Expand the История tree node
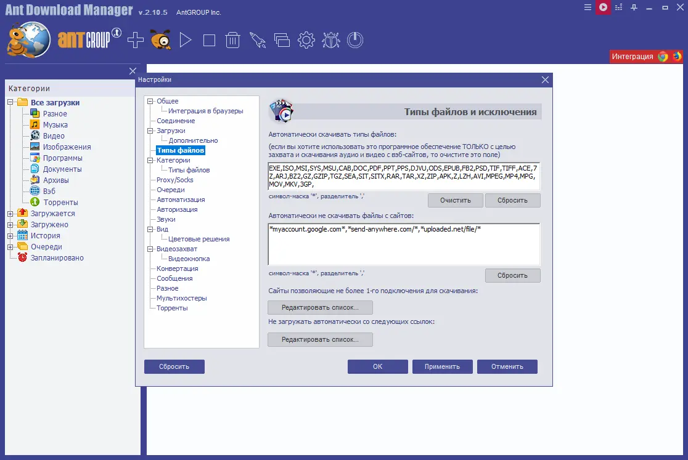688x460 pixels. pyautogui.click(x=10, y=236)
